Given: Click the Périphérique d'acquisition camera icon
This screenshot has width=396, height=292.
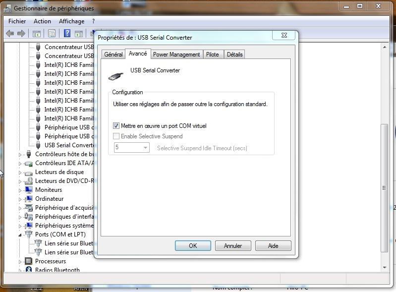Looking at the screenshot, I should (29, 208).
